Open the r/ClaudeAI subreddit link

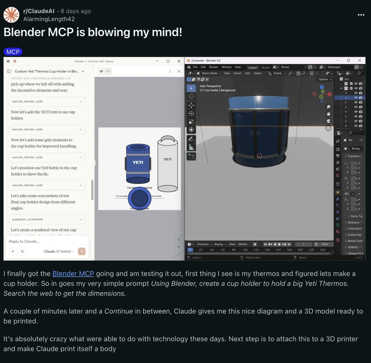tap(39, 11)
